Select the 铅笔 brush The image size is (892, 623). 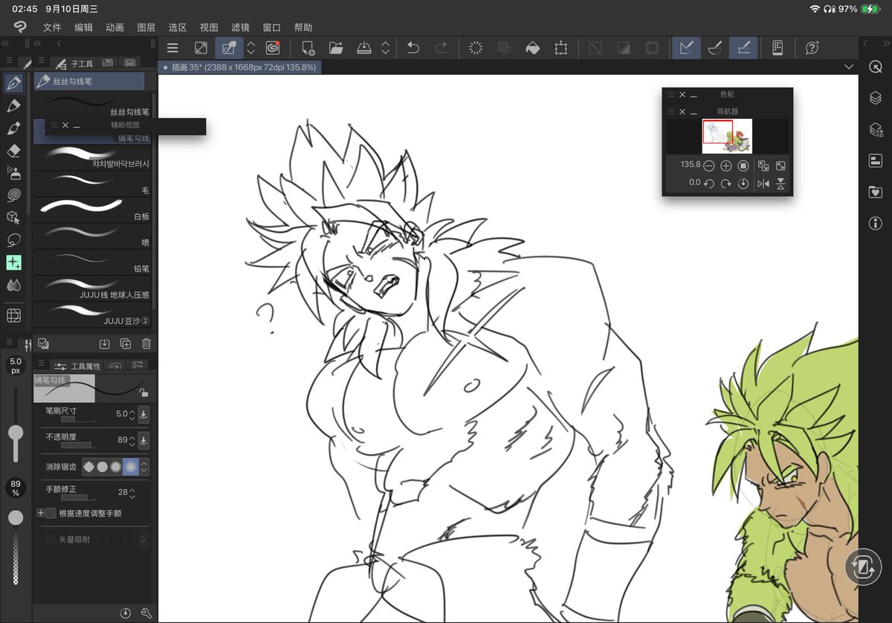click(x=92, y=262)
